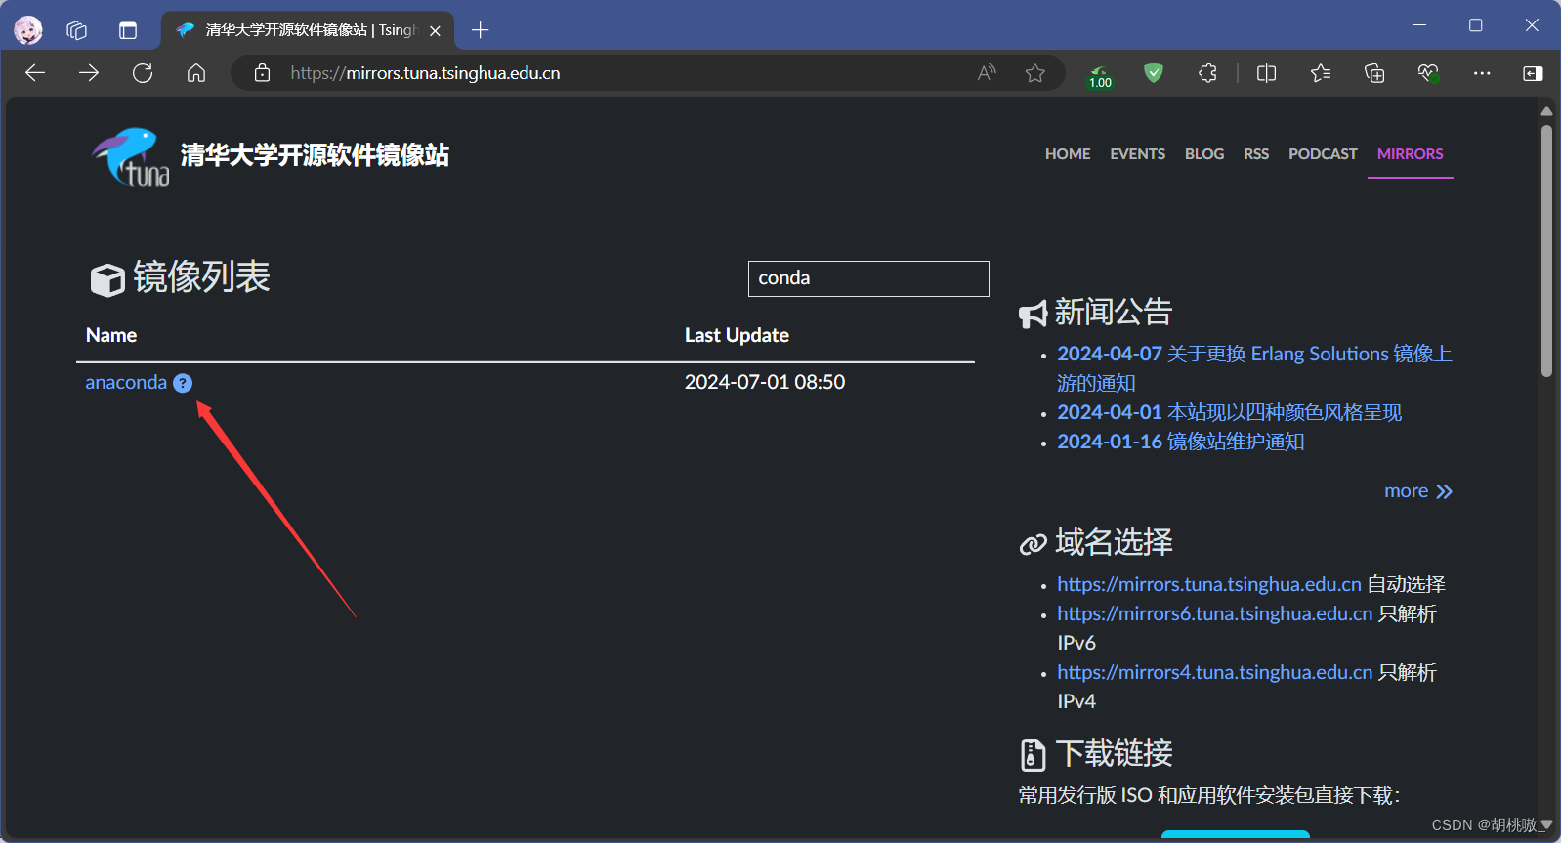Viewport: 1561px width, 843px height.
Task: Click the scrollbar up arrow
Action: tap(1546, 111)
